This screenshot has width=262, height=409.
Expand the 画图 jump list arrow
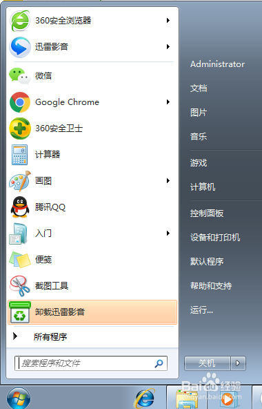click(x=168, y=180)
